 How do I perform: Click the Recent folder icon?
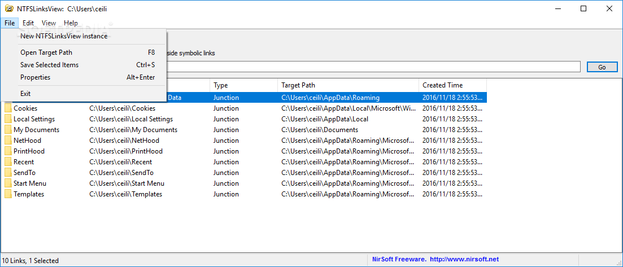(x=8, y=161)
